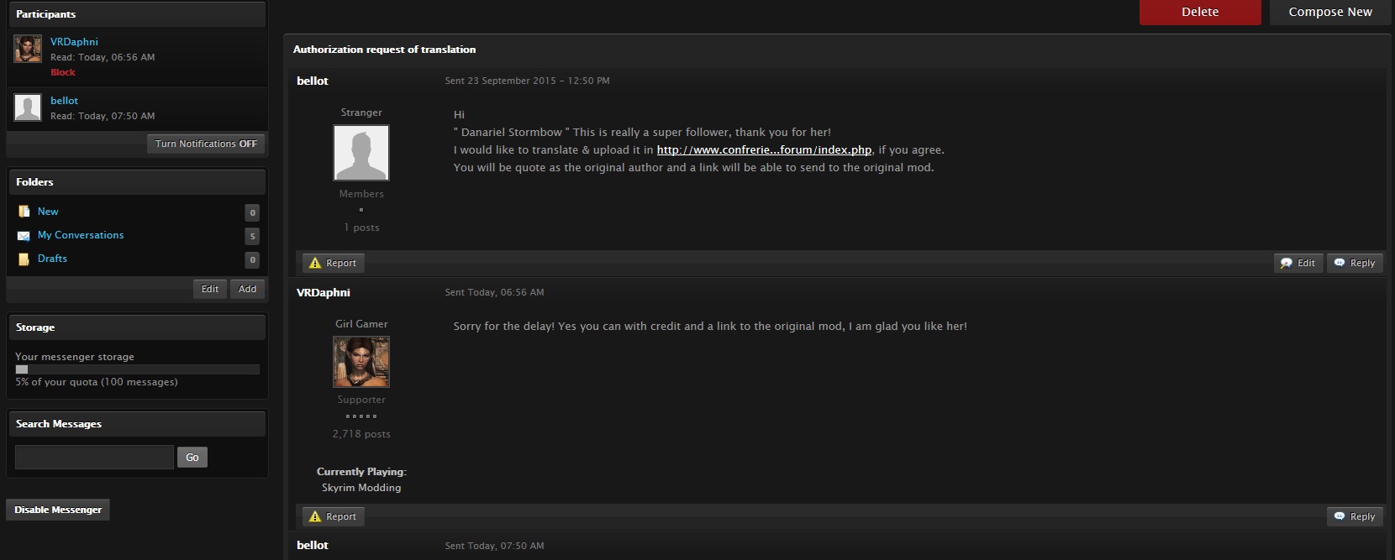Viewport: 1395px width, 560px height.
Task: Click the messenger storage quota bar
Action: (x=137, y=369)
